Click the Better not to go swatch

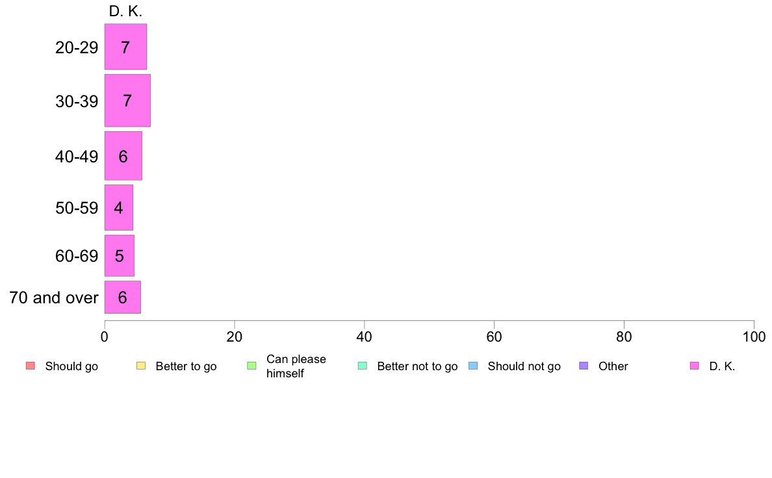coord(363,366)
